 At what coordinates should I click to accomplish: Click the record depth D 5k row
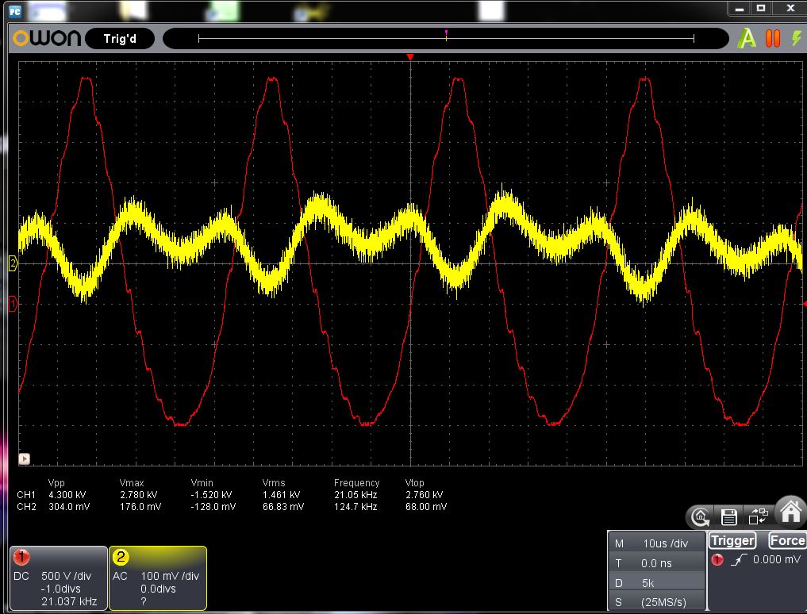click(x=656, y=582)
